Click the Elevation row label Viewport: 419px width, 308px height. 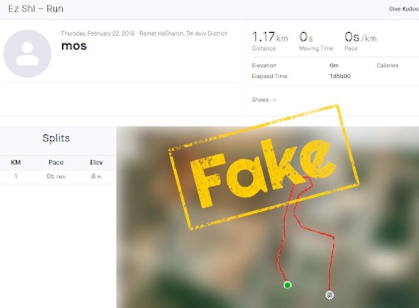(x=264, y=66)
